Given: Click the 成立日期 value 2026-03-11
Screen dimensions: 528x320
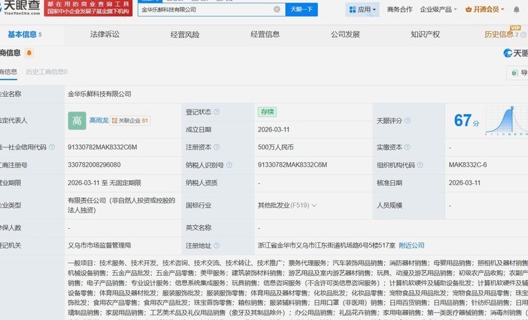Looking at the screenshot, I should pyautogui.click(x=274, y=129).
